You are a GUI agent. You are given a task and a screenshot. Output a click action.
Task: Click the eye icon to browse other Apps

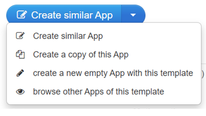click(x=20, y=92)
